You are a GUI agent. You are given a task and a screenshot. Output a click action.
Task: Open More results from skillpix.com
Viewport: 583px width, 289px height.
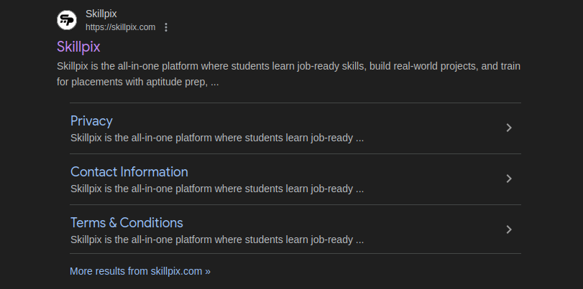click(x=140, y=271)
